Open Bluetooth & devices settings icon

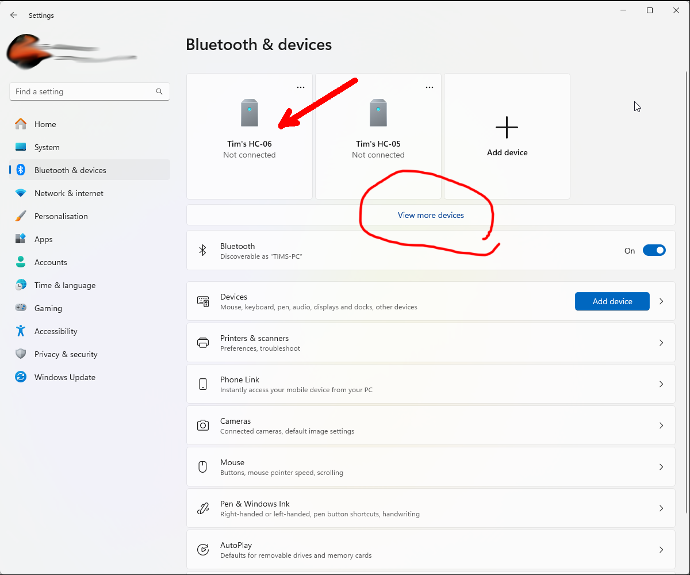(x=21, y=170)
